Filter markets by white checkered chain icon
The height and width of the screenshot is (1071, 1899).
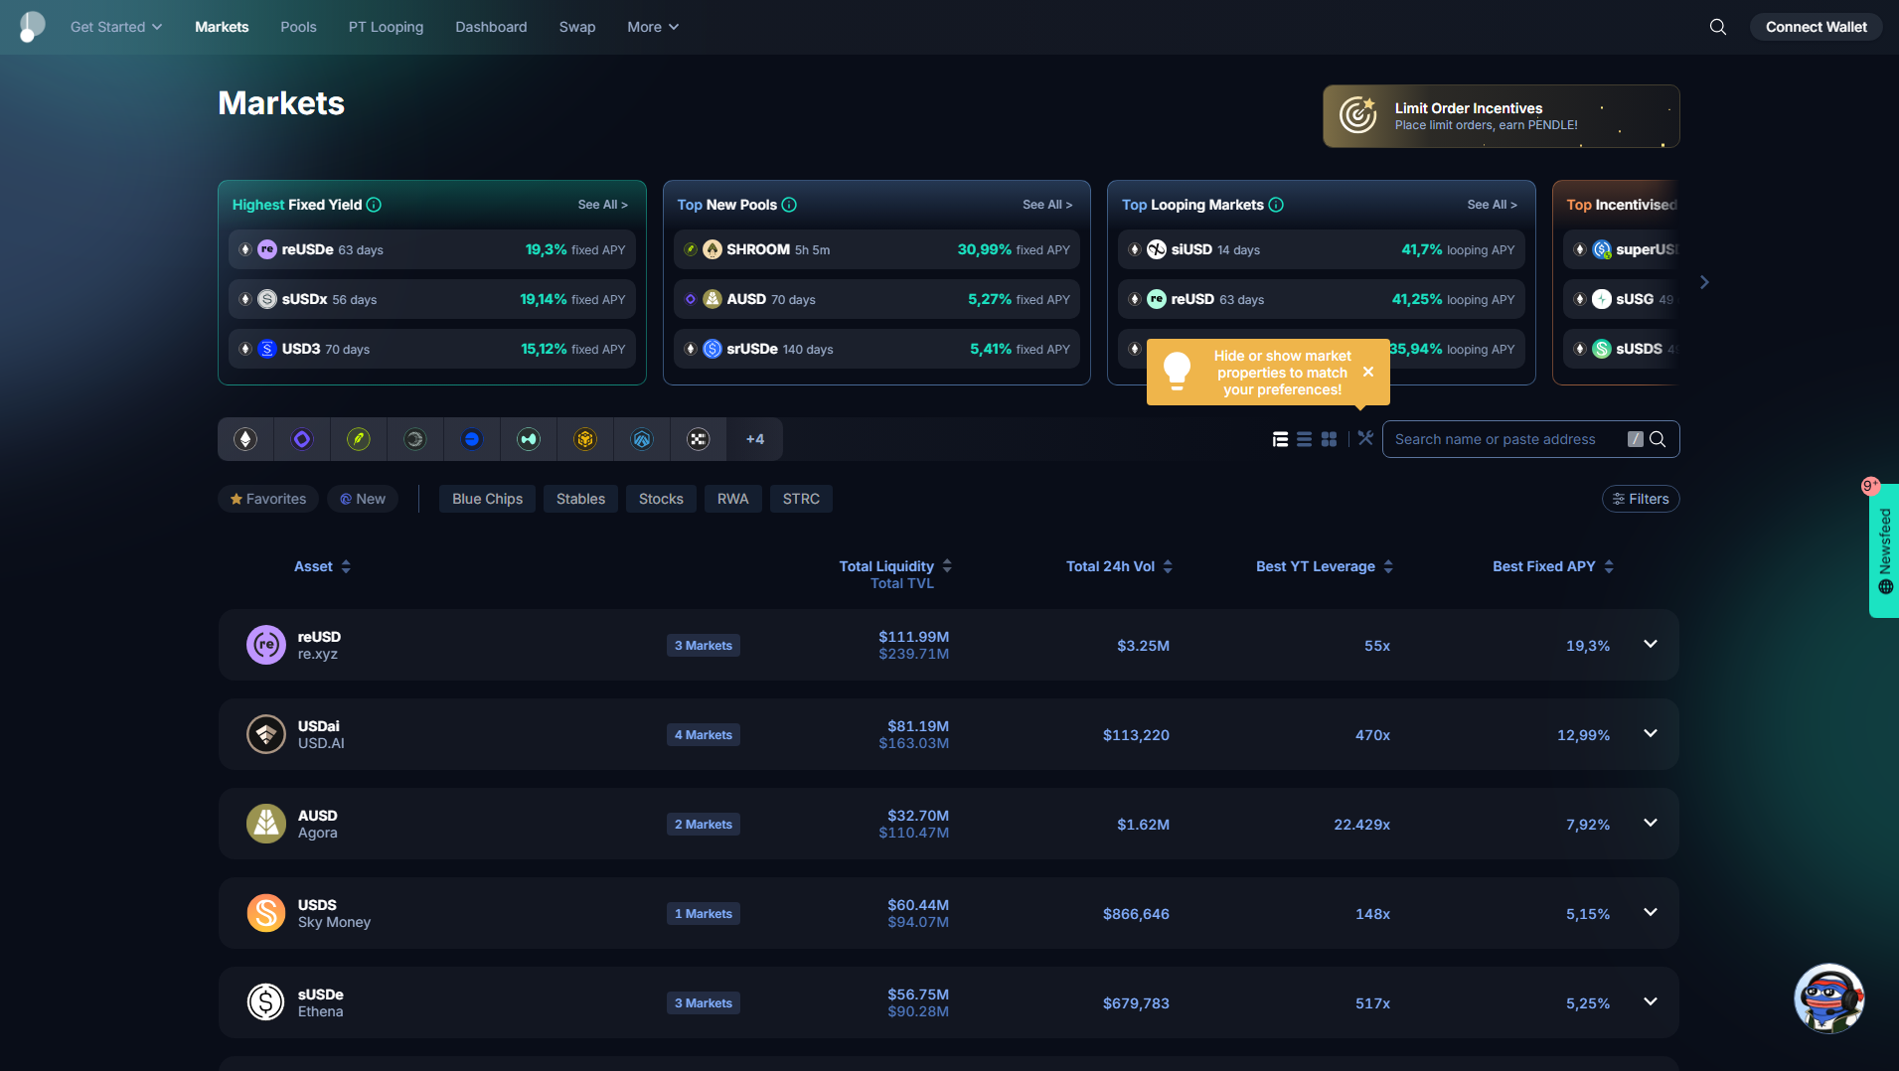pyautogui.click(x=699, y=439)
